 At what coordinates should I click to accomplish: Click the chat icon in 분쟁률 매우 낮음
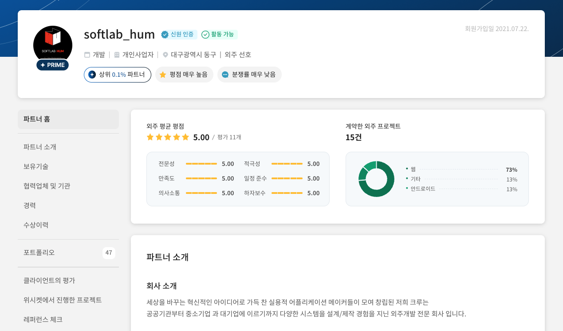click(x=225, y=75)
